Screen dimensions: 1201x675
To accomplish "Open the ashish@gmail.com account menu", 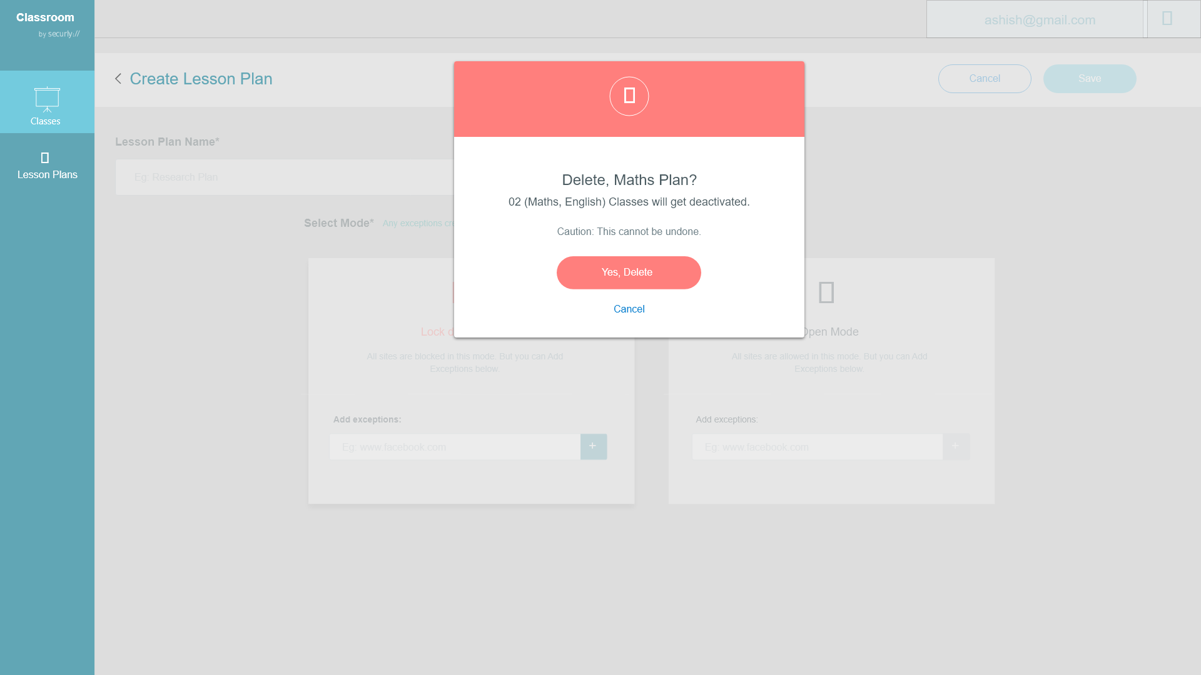I will point(1039,20).
